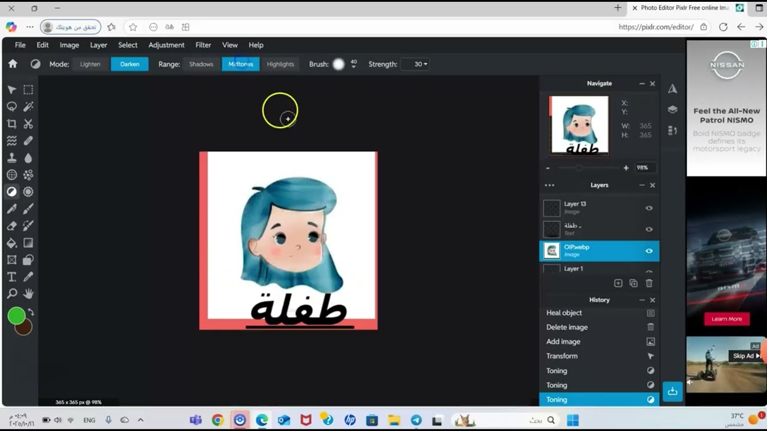This screenshot has width=767, height=431.
Task: Select the Lasso tool
Action: pyautogui.click(x=11, y=107)
